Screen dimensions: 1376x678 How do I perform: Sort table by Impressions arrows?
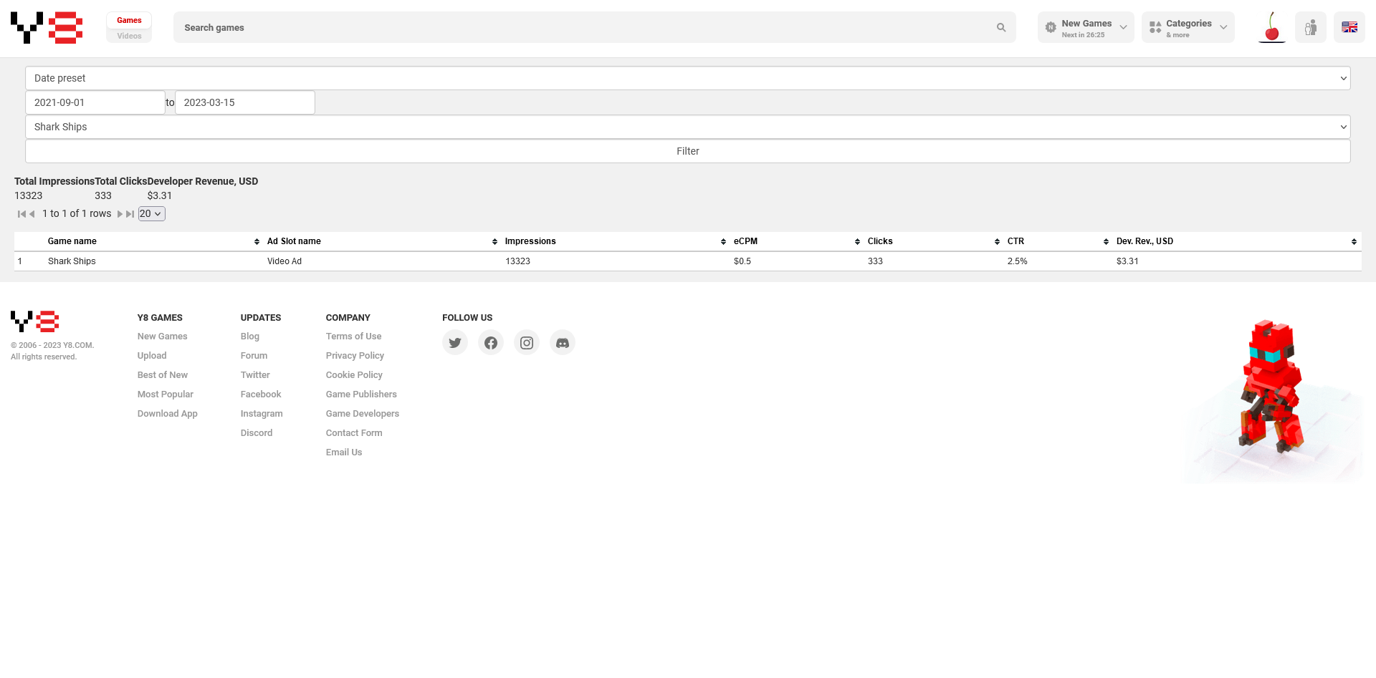723,242
